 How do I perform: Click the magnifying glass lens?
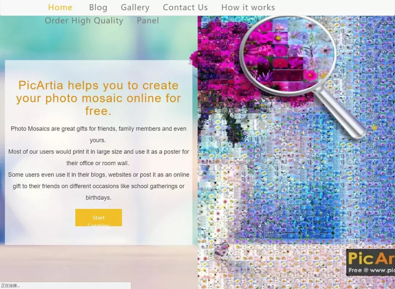click(288, 56)
